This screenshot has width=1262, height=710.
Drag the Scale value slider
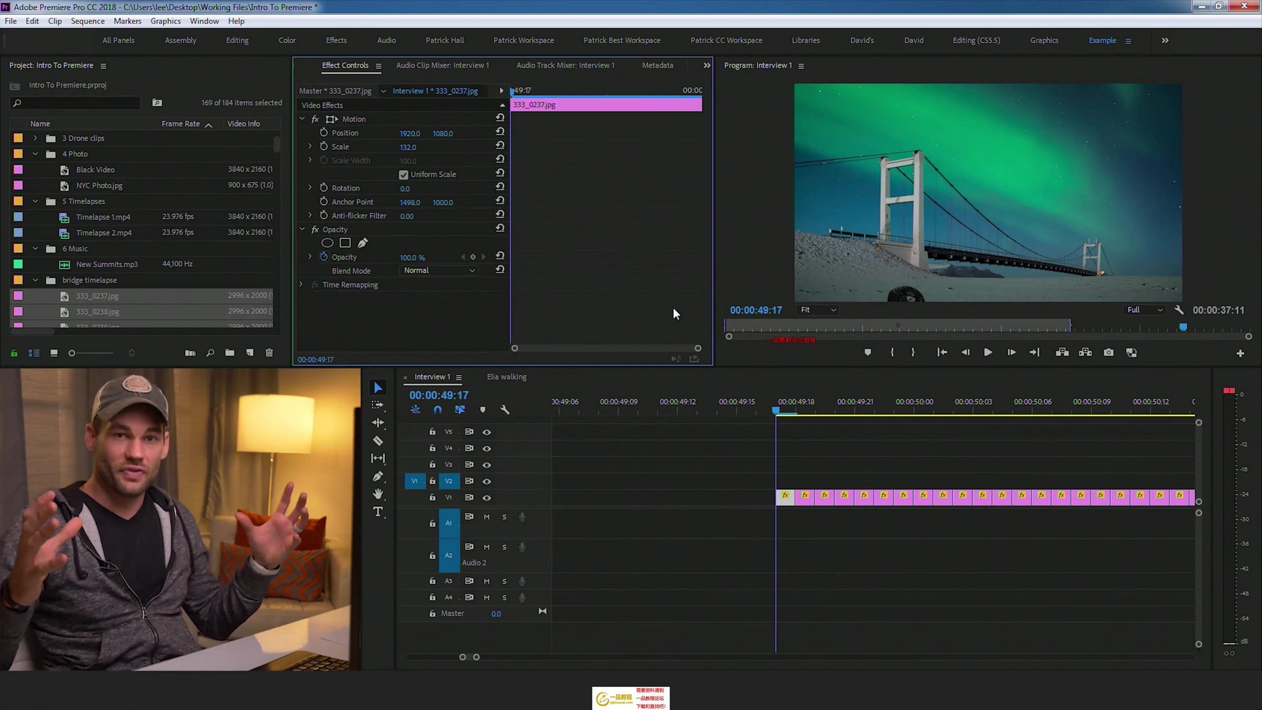[x=408, y=147]
